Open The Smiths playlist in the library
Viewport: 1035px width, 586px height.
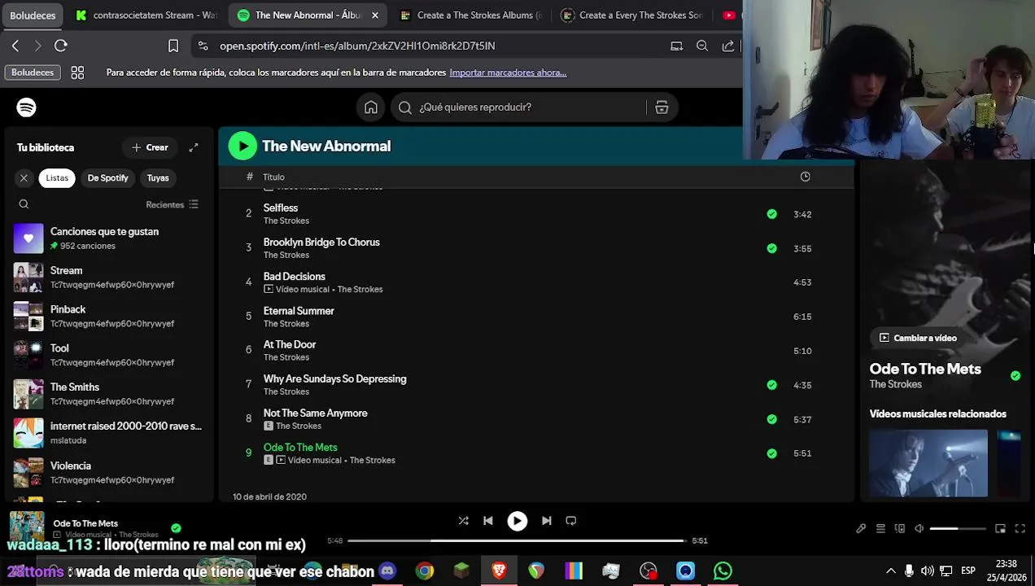tap(109, 394)
